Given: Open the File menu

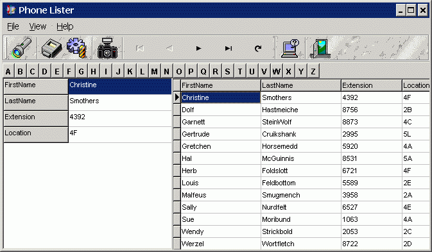Looking at the screenshot, I should pyautogui.click(x=13, y=26).
